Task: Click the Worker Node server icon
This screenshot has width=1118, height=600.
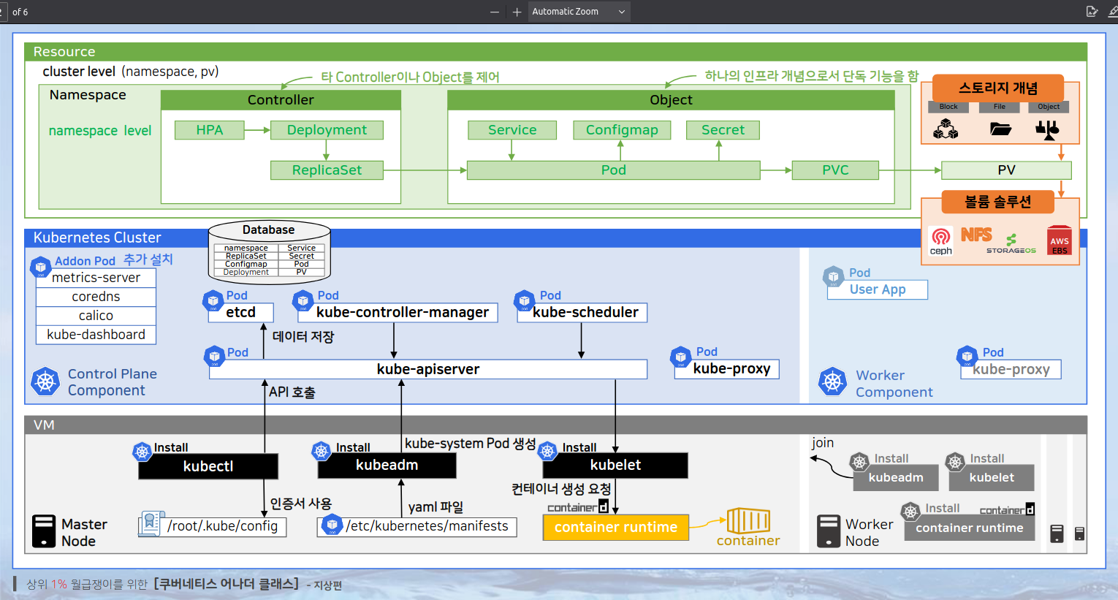Action: [829, 531]
